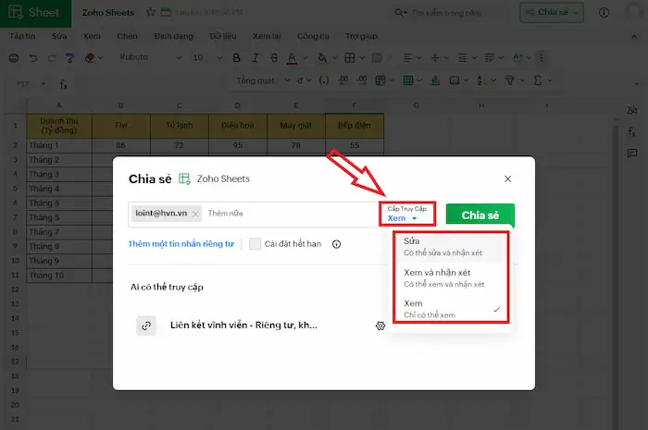Click the expiry info icon
The height and width of the screenshot is (430, 648).
point(336,244)
